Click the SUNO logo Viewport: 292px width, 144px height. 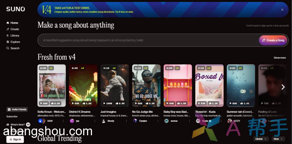(15, 9)
